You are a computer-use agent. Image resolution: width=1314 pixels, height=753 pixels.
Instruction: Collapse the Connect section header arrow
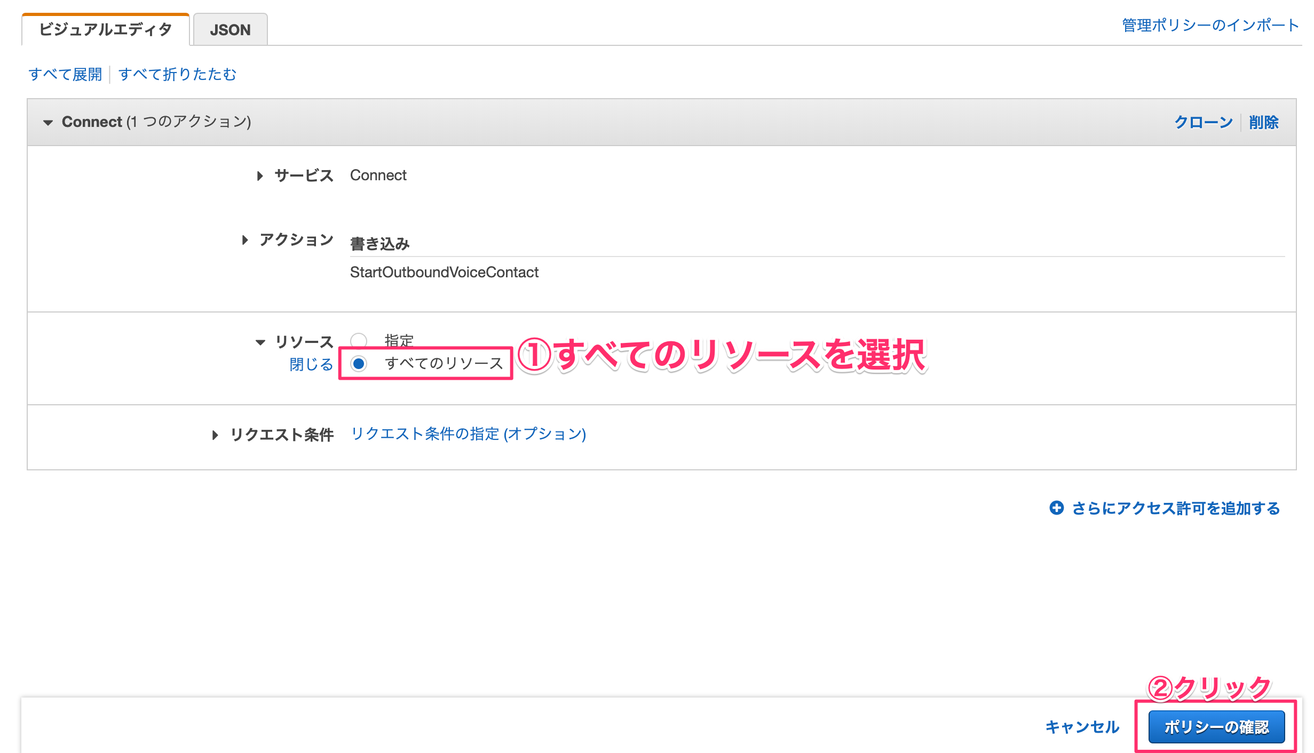pyautogui.click(x=48, y=123)
